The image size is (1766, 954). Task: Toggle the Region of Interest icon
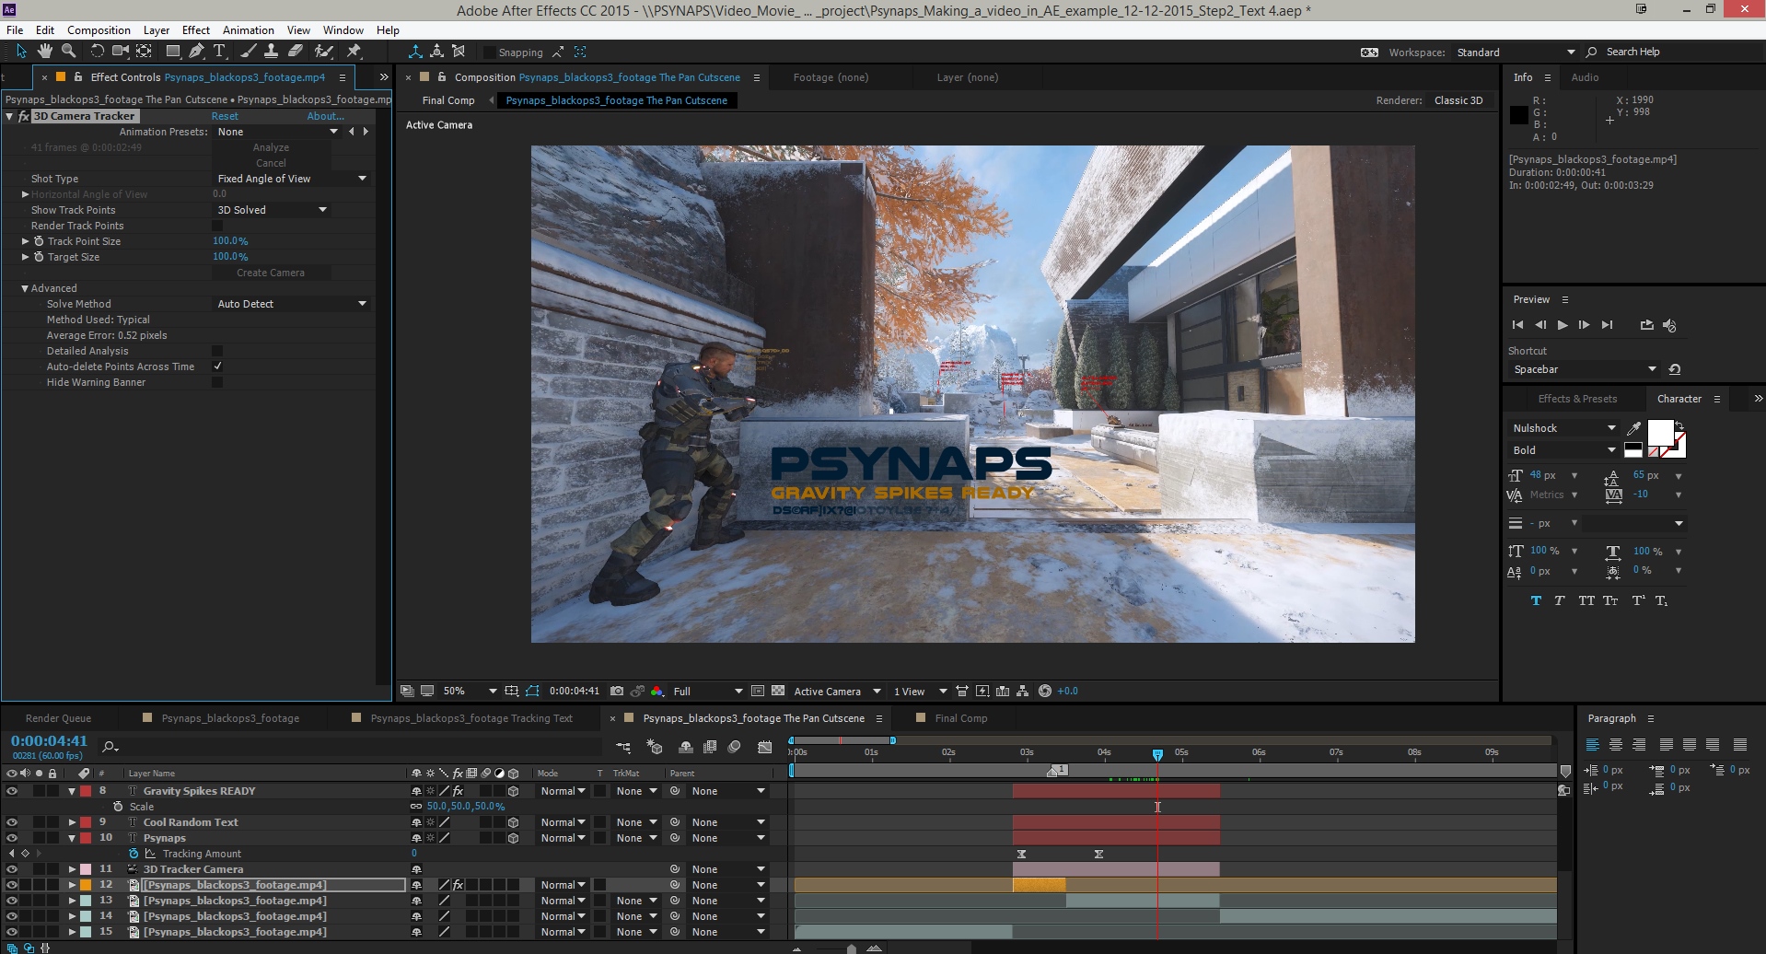[x=758, y=691]
